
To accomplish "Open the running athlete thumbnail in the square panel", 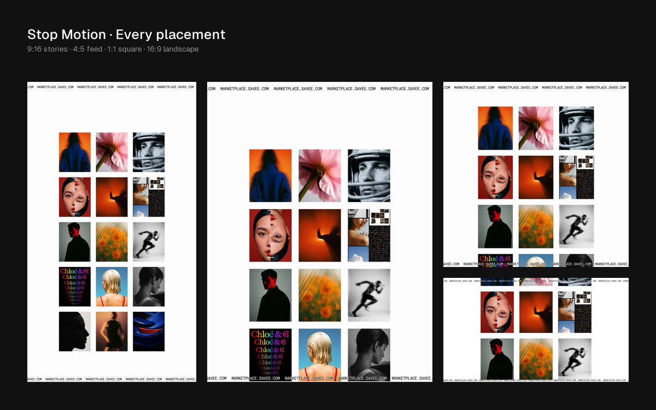I will [x=576, y=227].
